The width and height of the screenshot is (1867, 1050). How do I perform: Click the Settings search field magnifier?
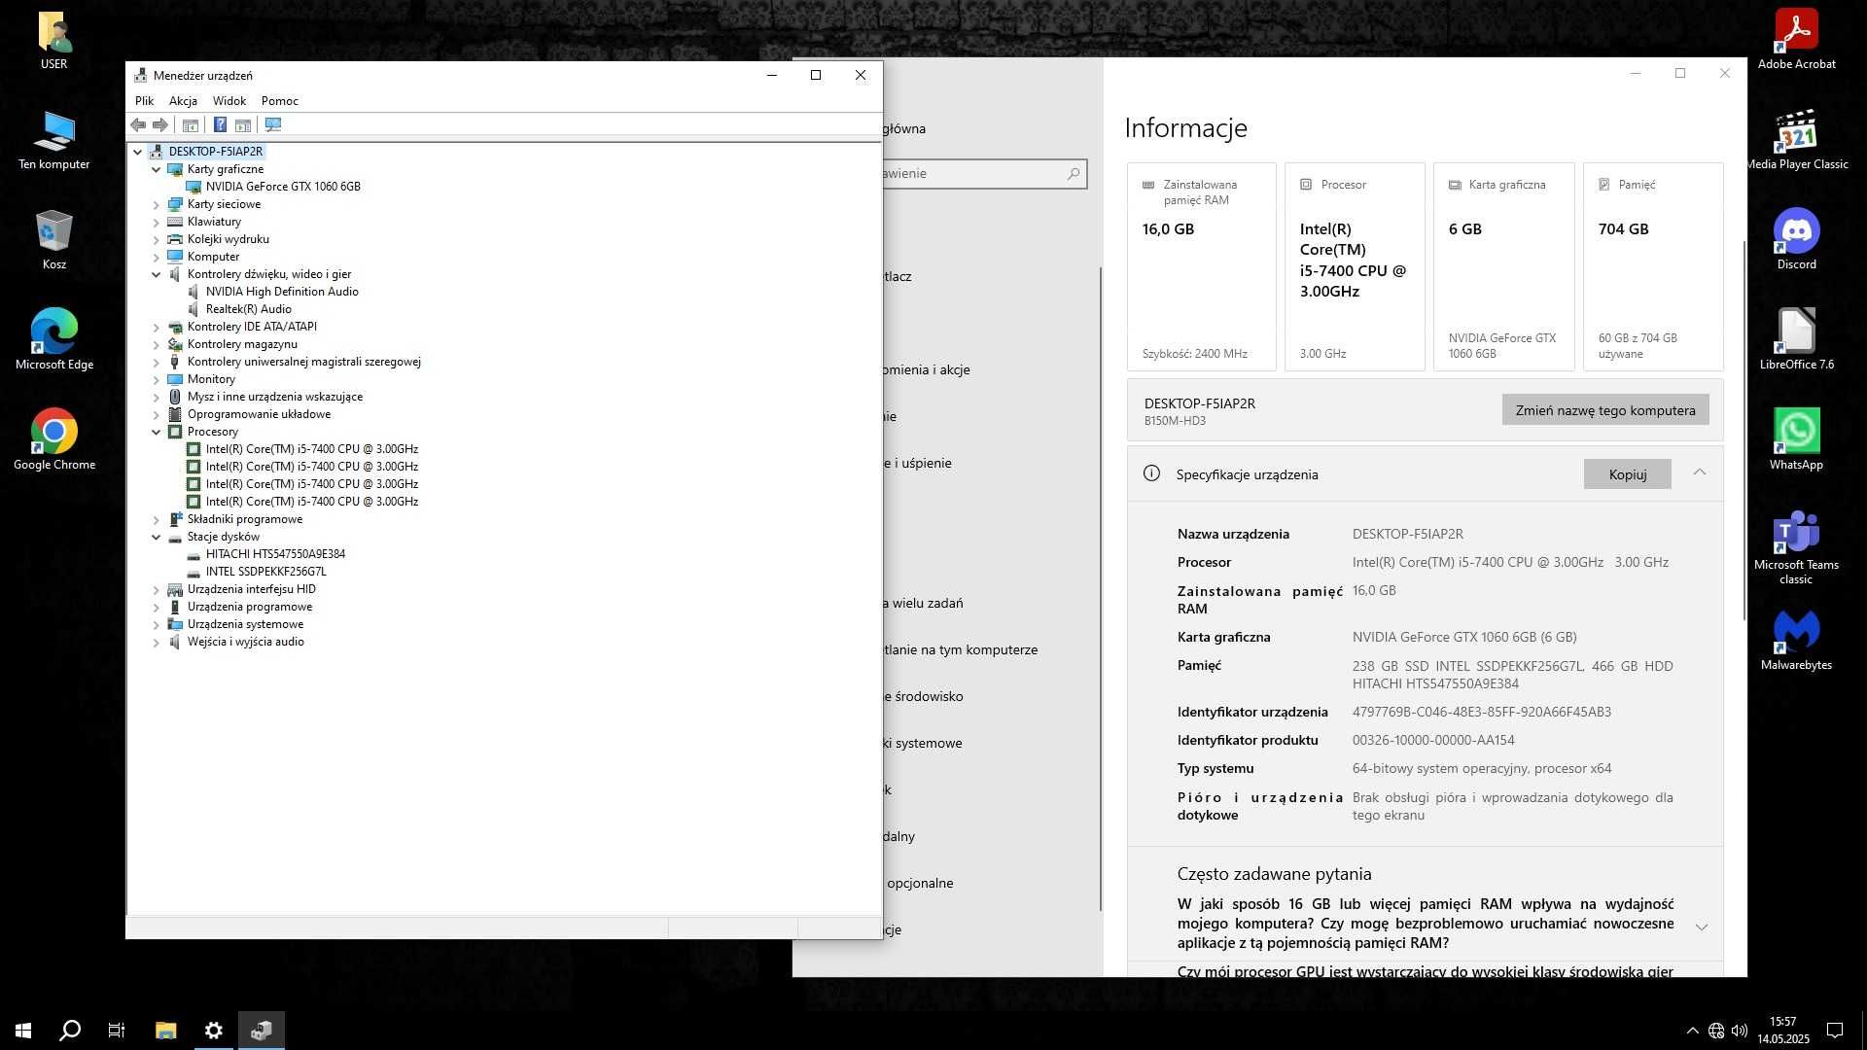pos(1074,174)
